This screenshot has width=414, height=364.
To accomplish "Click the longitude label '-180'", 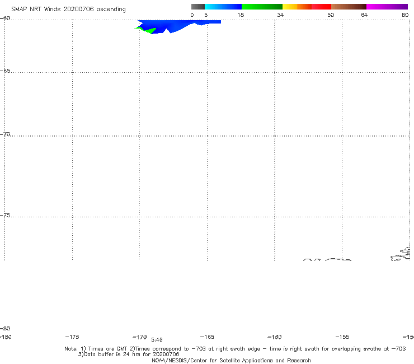I will click(x=6, y=337).
